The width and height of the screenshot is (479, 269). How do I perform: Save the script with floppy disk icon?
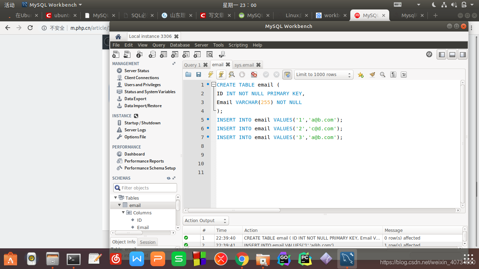tap(198, 74)
